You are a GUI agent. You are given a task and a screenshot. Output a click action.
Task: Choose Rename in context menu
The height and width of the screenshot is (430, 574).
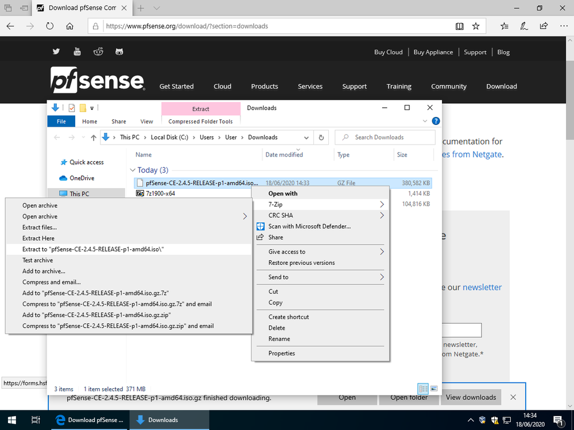pyautogui.click(x=320, y=339)
